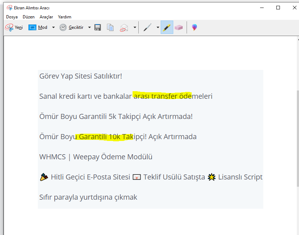This screenshot has width=299, height=235.
Task: Open the Araçlar menu
Action: (46, 17)
